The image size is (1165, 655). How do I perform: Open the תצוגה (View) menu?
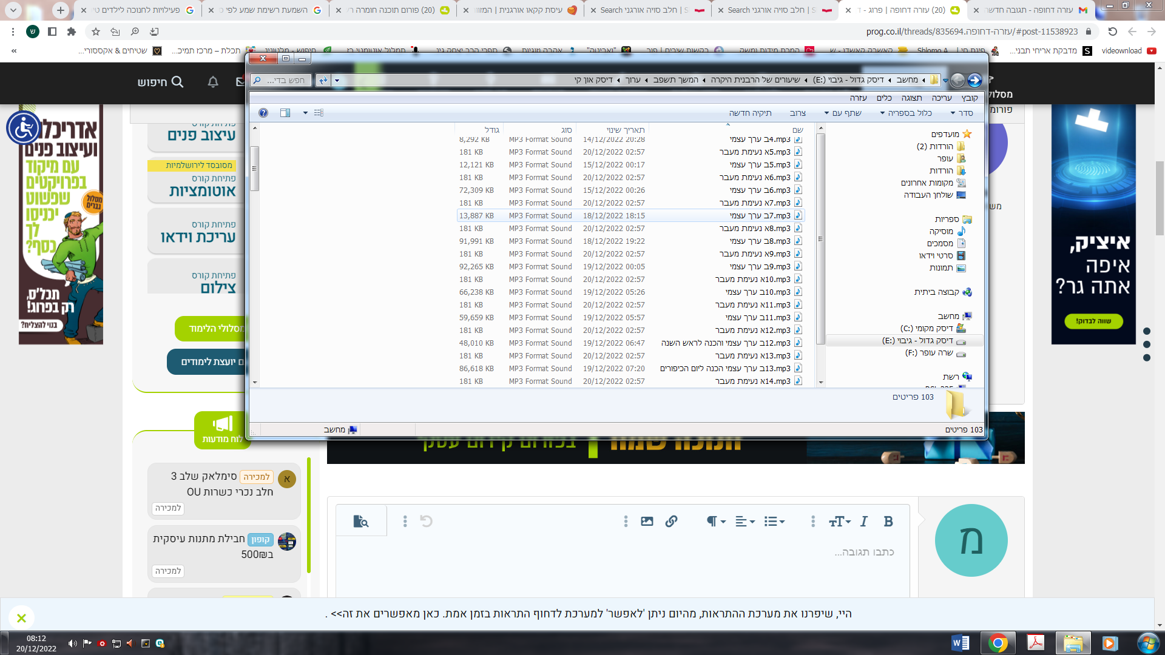911,98
